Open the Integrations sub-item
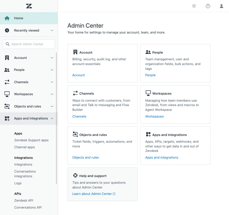Image resolution: width=229 pixels, height=215 pixels. [x=23, y=164]
